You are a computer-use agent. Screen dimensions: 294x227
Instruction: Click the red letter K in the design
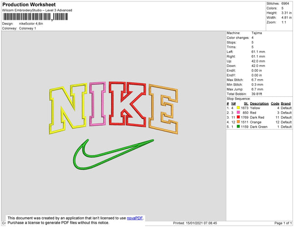pos(127,104)
